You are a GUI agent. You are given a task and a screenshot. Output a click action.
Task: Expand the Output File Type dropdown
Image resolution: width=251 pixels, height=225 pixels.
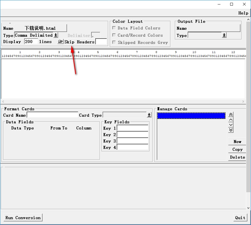pos(224,35)
